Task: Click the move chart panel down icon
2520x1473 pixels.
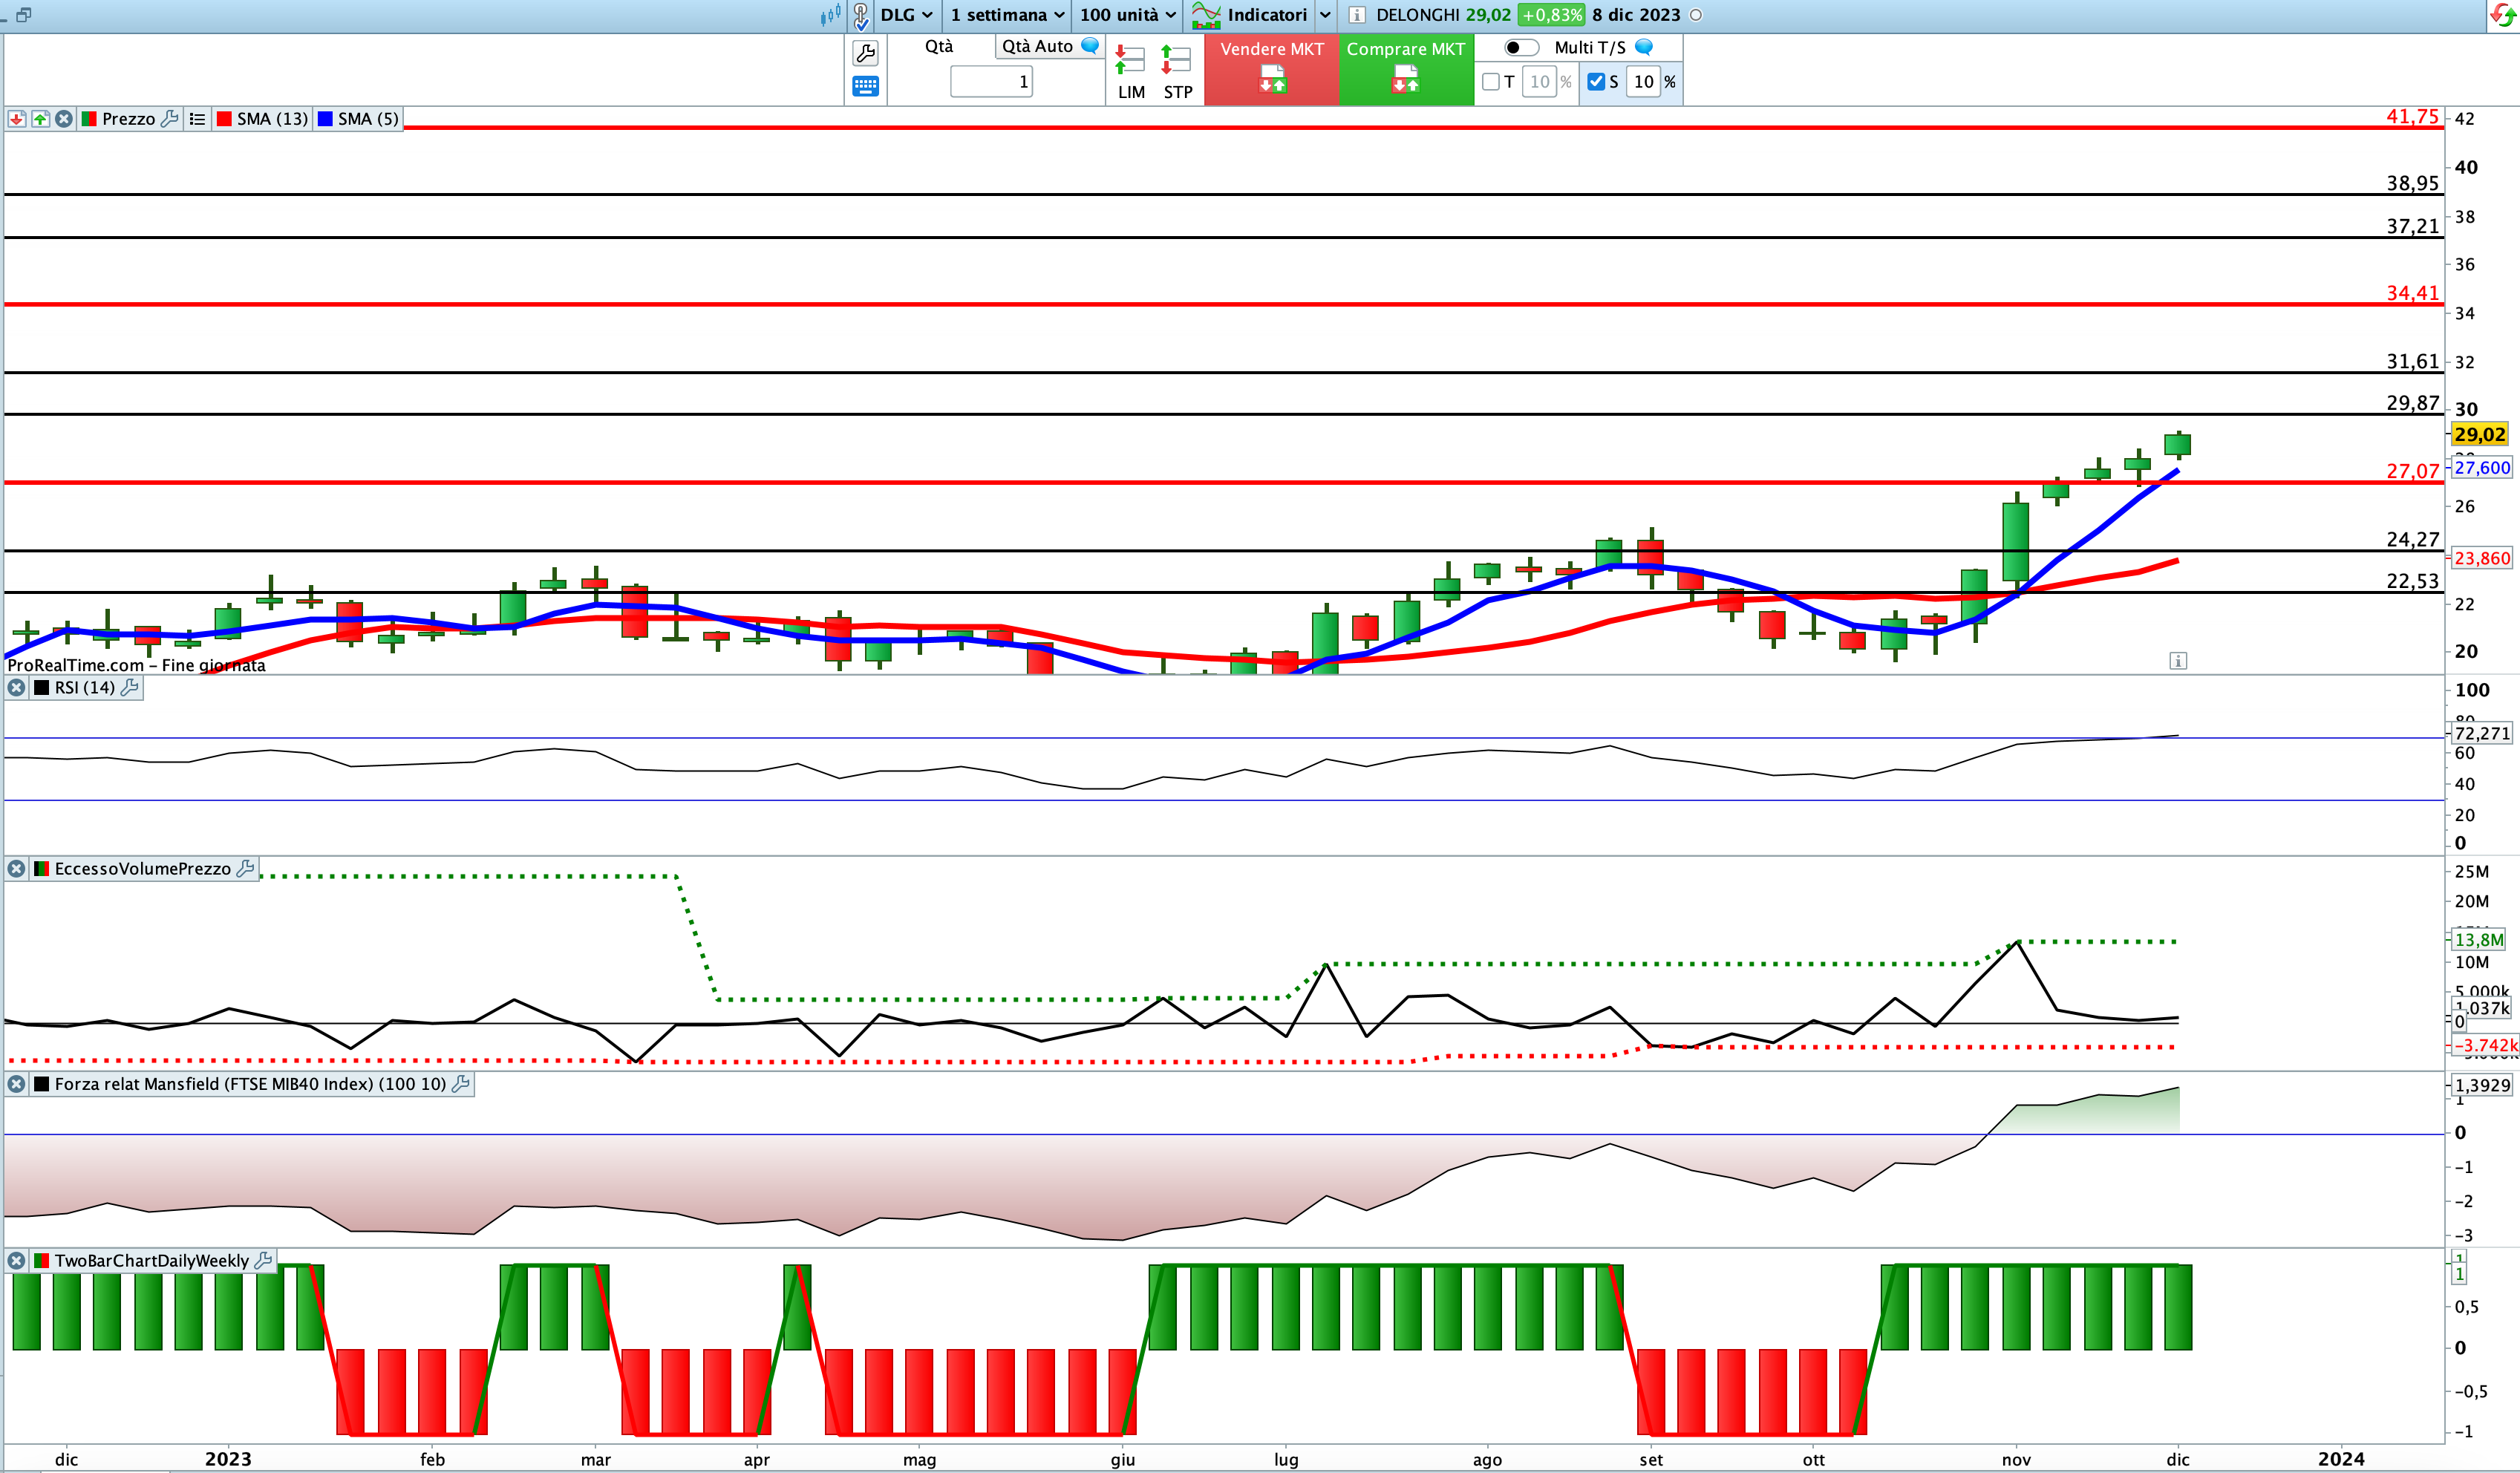Action: [17, 119]
